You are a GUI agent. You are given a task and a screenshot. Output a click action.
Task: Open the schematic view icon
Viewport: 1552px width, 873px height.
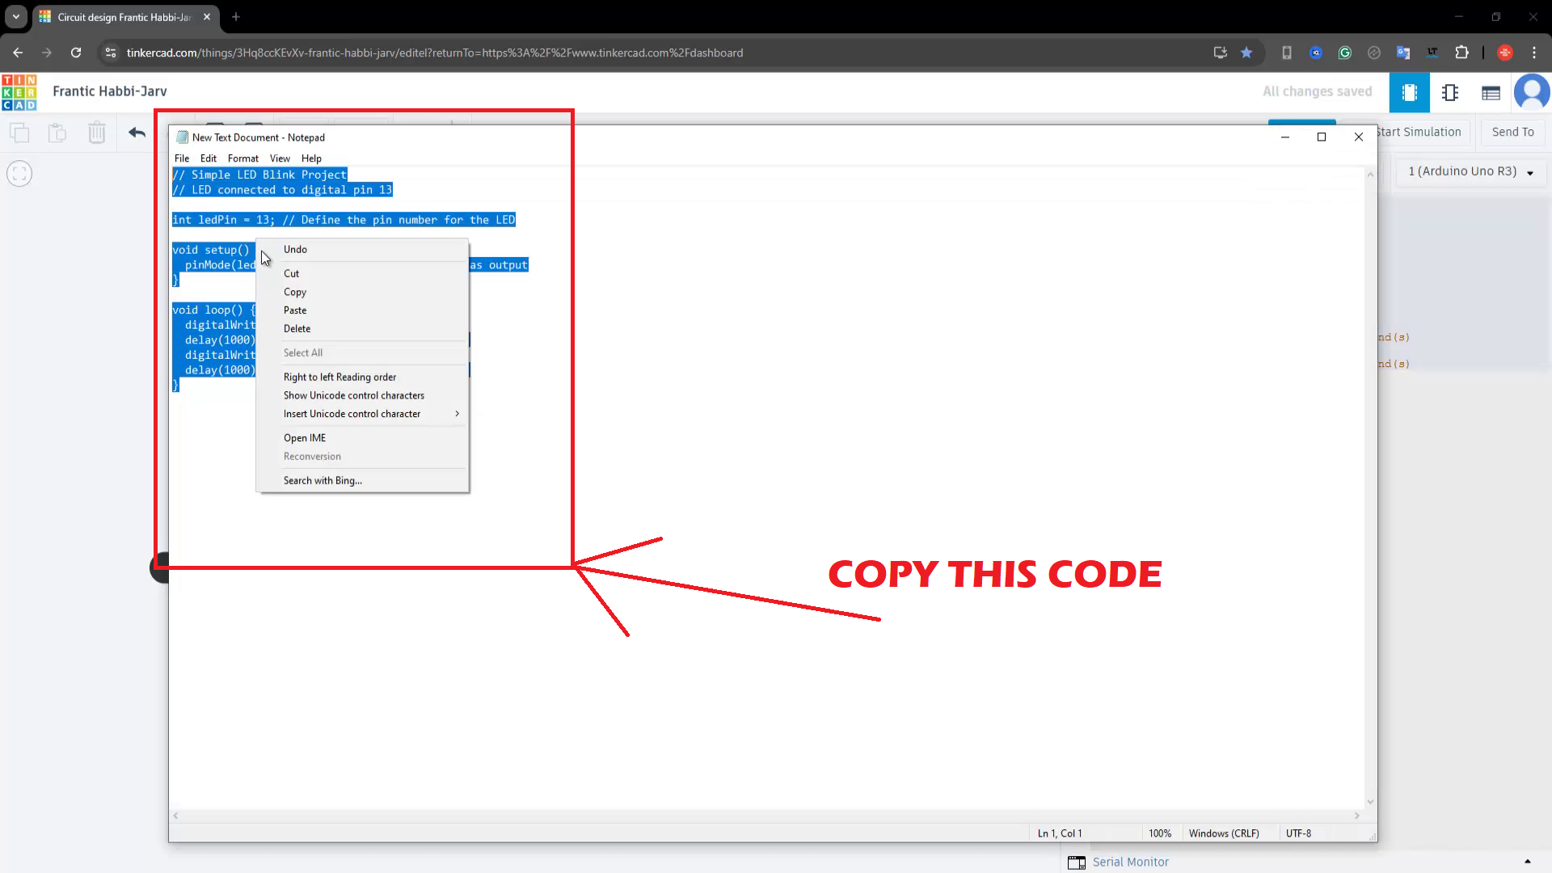(x=1450, y=92)
